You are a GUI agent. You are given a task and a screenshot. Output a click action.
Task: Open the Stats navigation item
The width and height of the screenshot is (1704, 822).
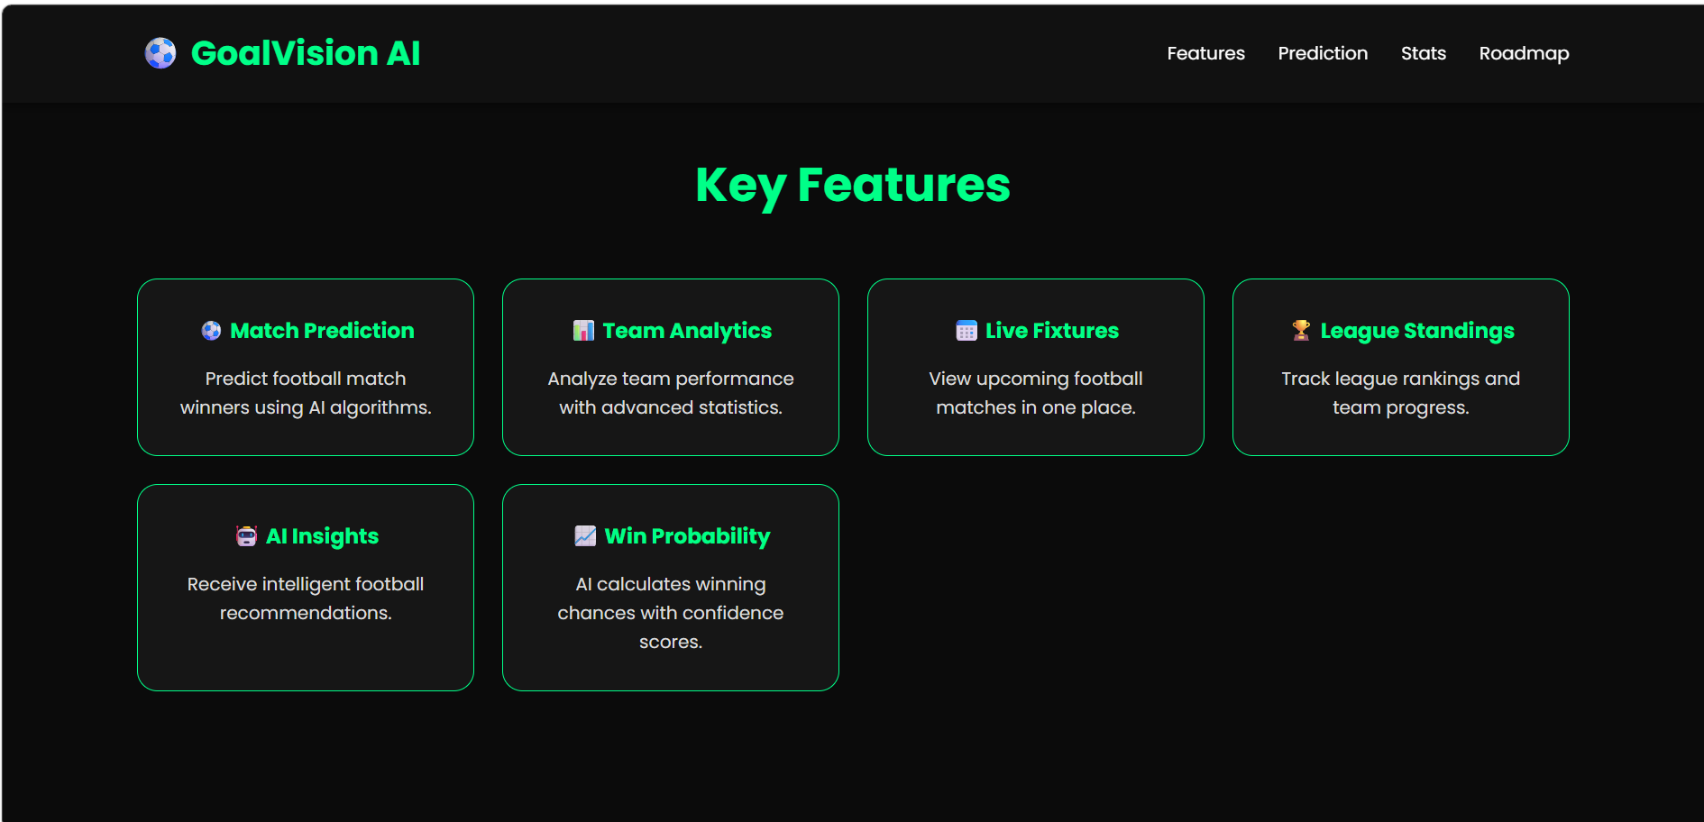[1424, 53]
